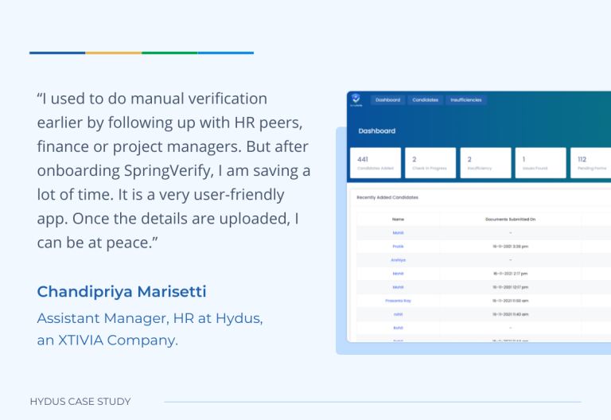Open Mohit submitted at 2:17 pm
Screen dimensions: 611x420
coord(398,274)
